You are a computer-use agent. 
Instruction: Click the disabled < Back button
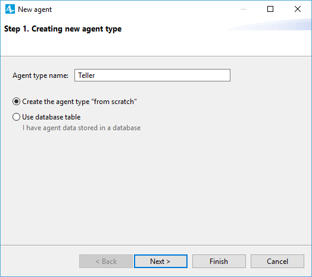coord(106,262)
